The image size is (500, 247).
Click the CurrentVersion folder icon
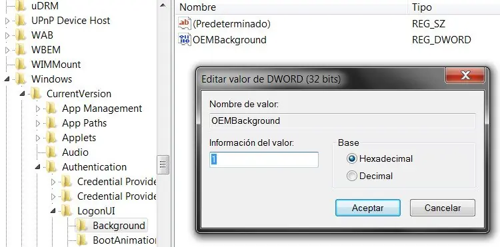pos(36,94)
